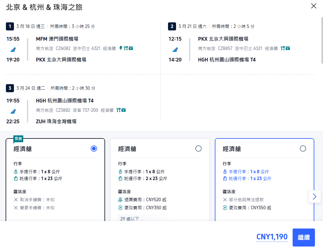Select the rightmost 經濟艙 fare option
This screenshot has width=323, height=249.
click(x=303, y=148)
